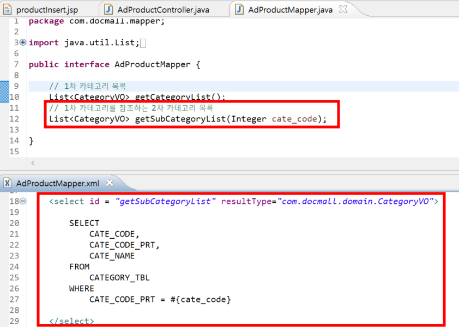Click the horizontal scrollbar left arrow
Viewport: 459px width, 327px height.
point(33,163)
